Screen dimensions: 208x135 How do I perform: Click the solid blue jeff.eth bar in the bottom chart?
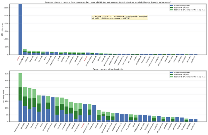click(x=43, y=108)
